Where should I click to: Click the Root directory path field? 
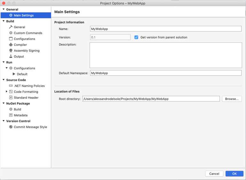click(x=151, y=99)
